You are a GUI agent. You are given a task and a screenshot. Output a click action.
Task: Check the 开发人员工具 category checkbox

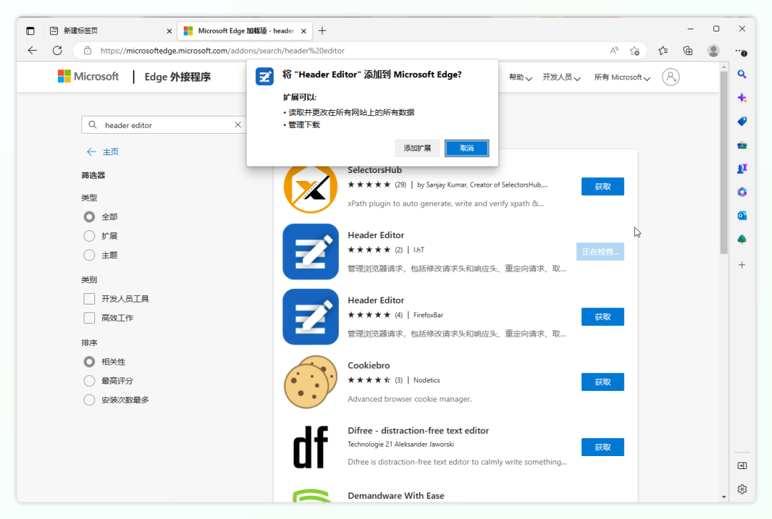89,298
